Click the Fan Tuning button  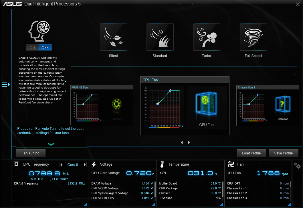coord(31,153)
